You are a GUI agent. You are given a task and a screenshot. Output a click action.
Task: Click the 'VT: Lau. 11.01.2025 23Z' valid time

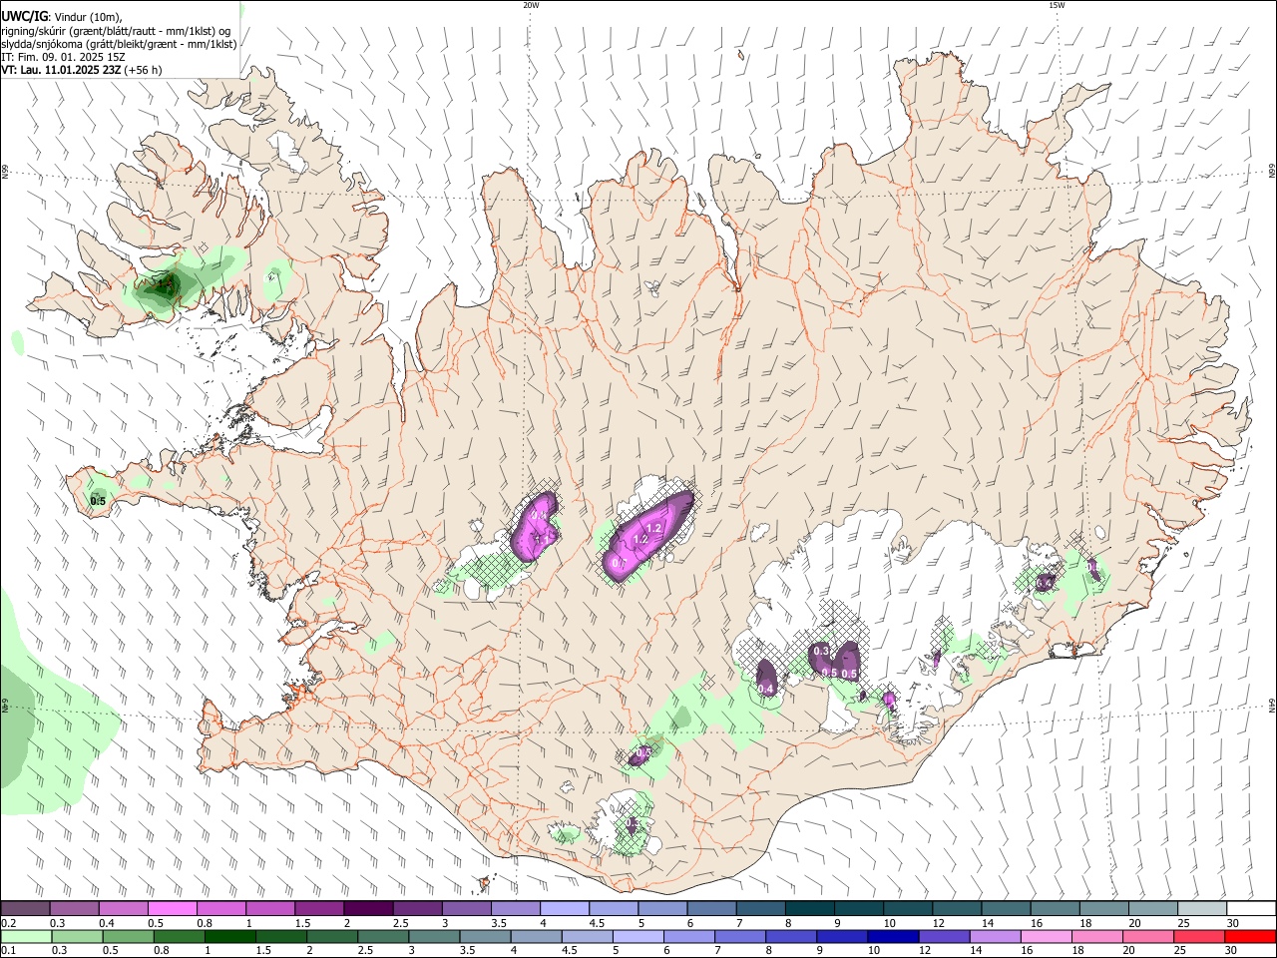pyautogui.click(x=61, y=70)
